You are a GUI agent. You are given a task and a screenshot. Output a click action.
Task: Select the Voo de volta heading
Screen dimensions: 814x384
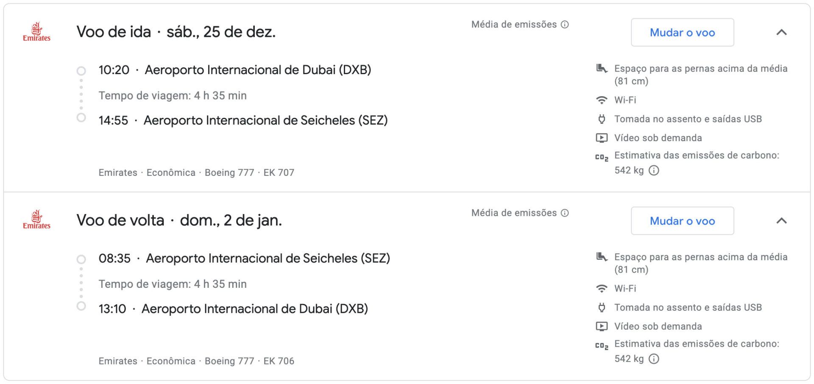120,220
